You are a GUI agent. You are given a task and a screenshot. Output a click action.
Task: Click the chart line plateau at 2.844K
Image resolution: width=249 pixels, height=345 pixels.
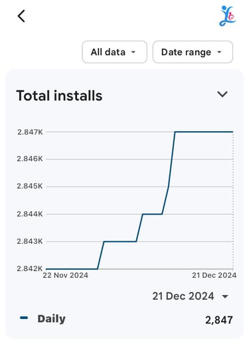click(152, 214)
